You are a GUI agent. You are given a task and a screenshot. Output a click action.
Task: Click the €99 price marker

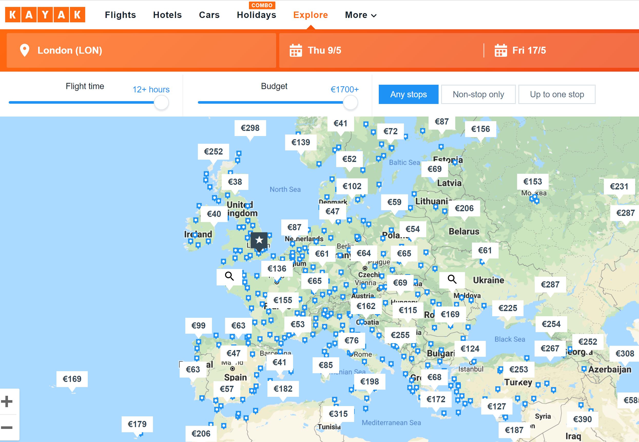click(x=199, y=325)
